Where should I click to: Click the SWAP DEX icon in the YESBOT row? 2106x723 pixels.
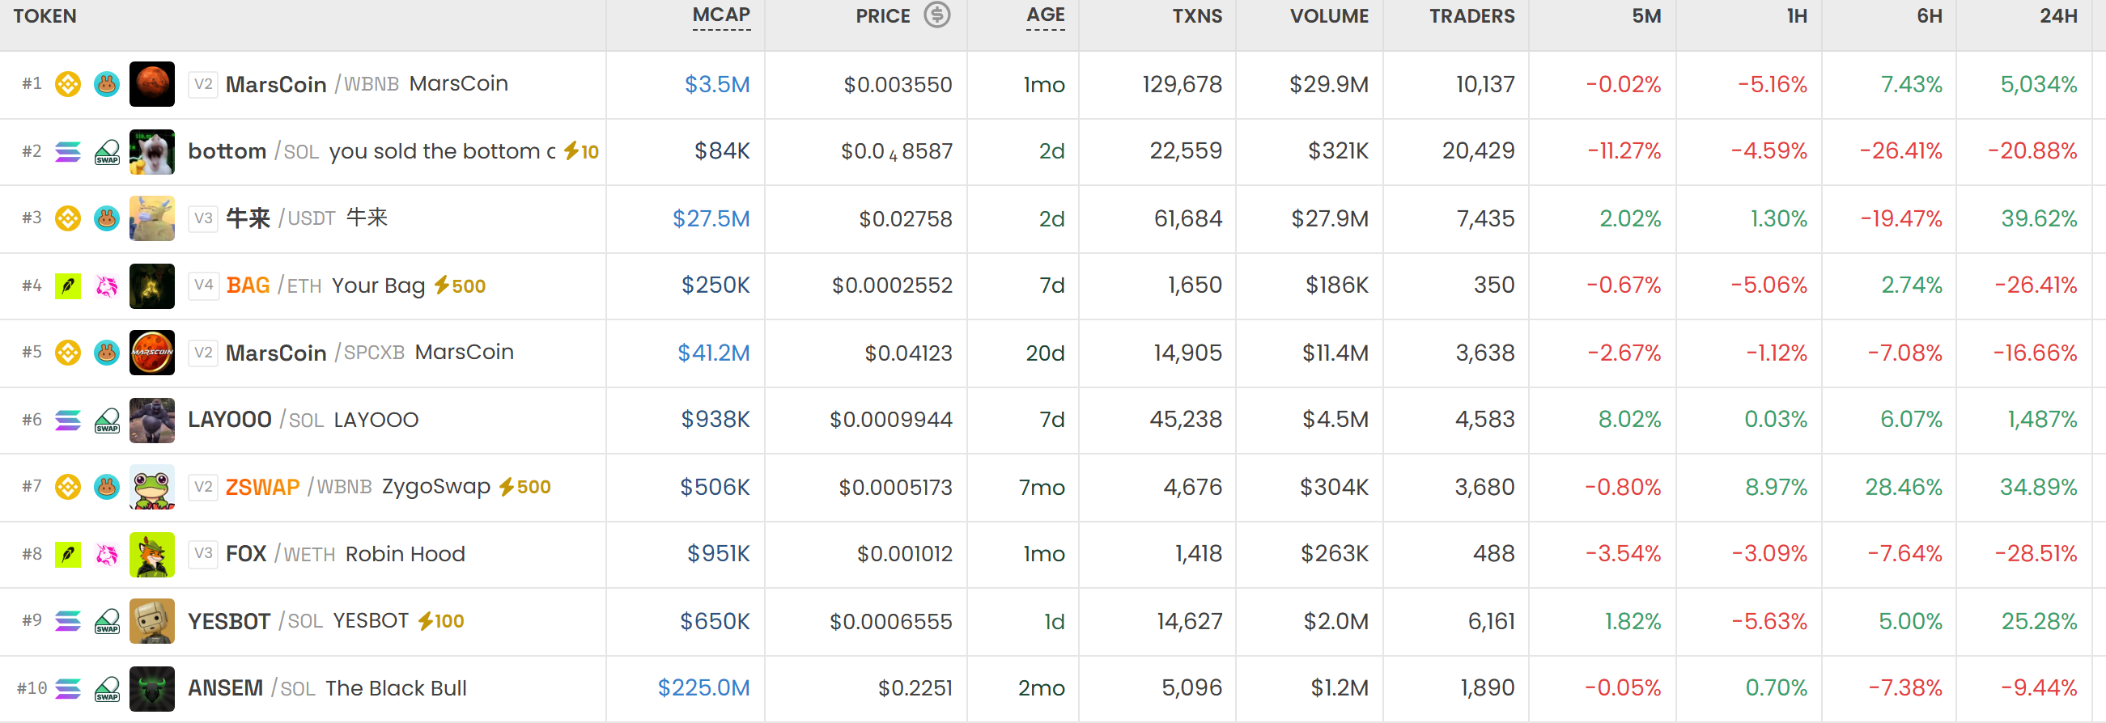point(107,622)
